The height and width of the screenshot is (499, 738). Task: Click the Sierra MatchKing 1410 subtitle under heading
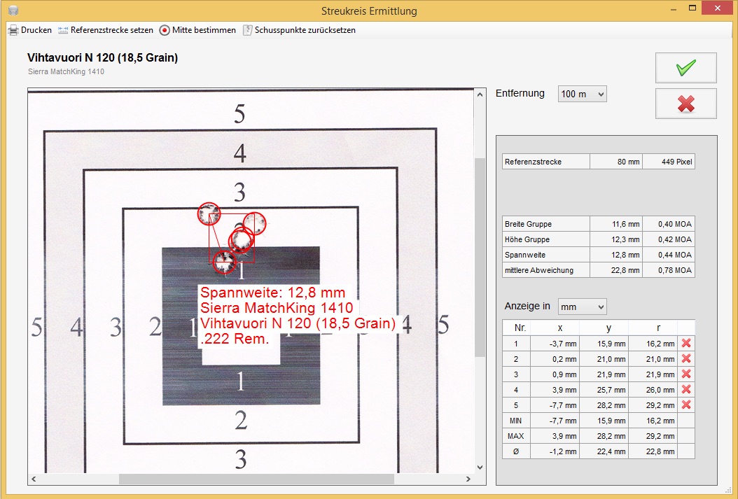pos(66,71)
